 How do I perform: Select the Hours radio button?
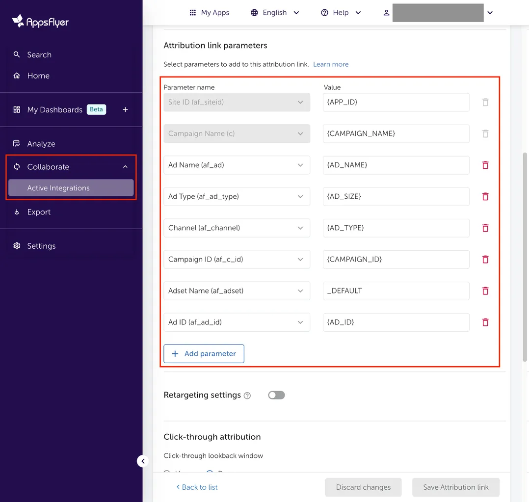point(167,473)
